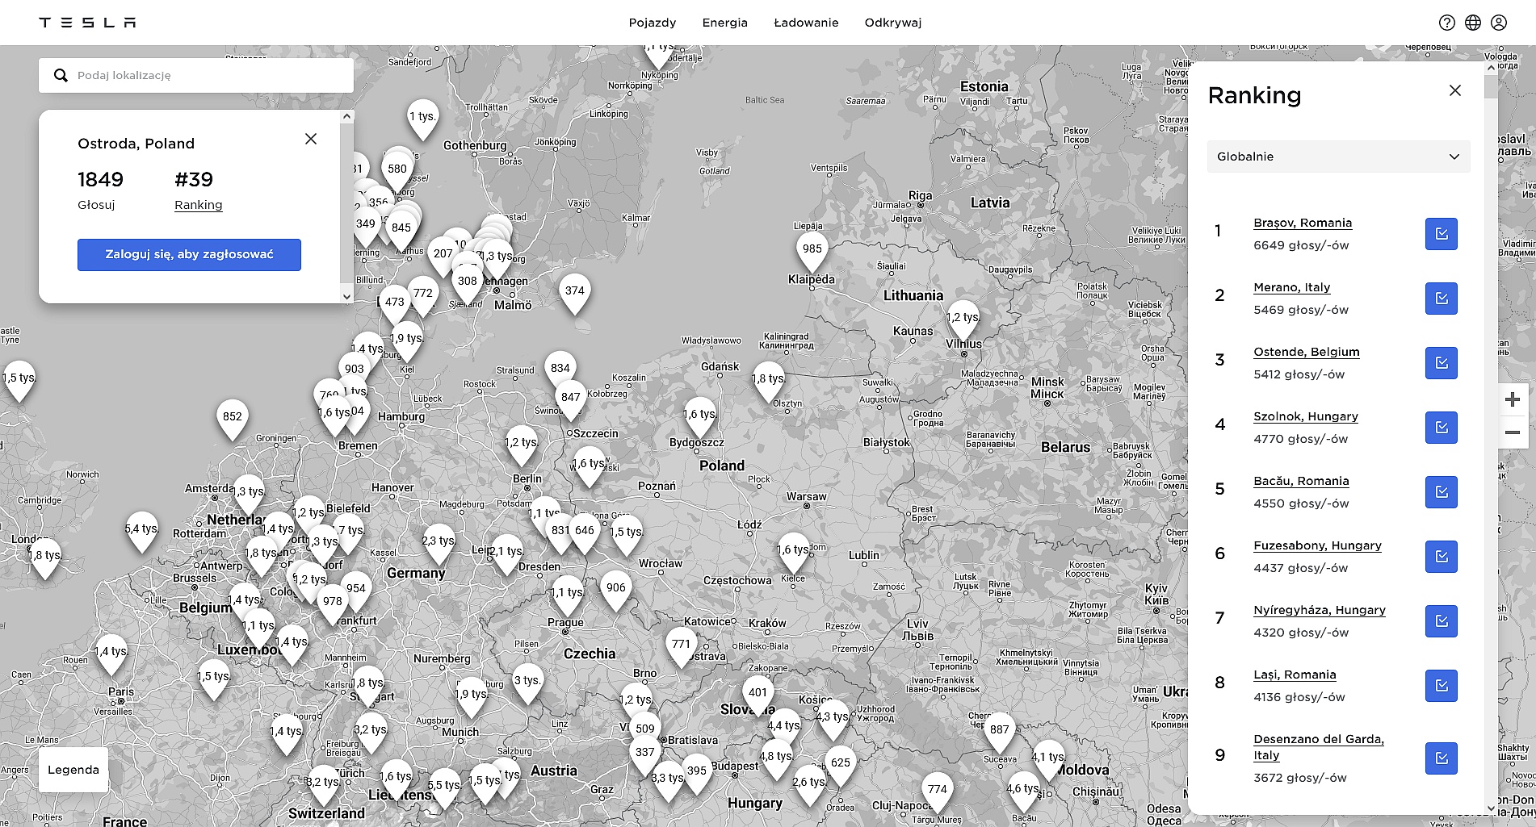The height and width of the screenshot is (827, 1536).
Task: Open the globe language selector icon
Action: [x=1473, y=23]
